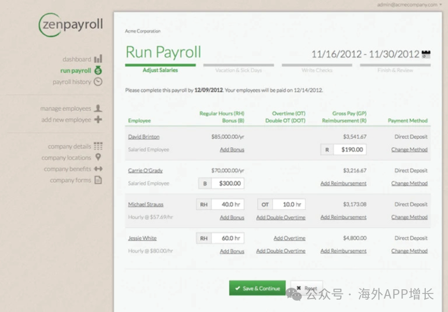The height and width of the screenshot is (312, 448).
Task: Click Carrie O'Grady's $3,216.67 gross pay
Action: coord(355,170)
